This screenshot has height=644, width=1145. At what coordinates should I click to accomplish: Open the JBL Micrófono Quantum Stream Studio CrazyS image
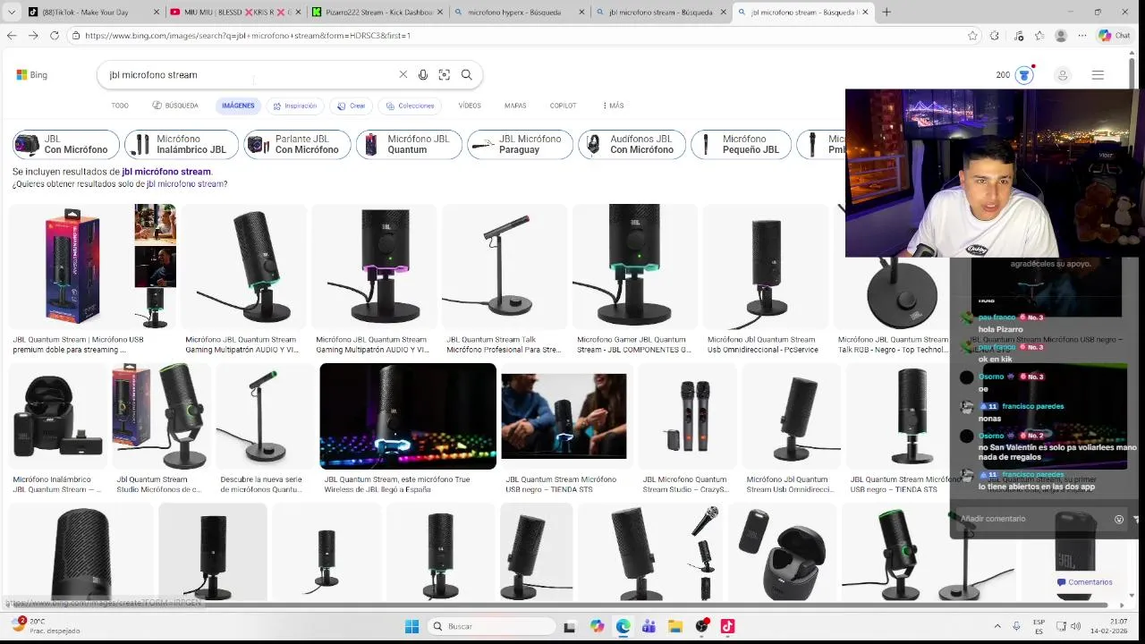point(688,416)
